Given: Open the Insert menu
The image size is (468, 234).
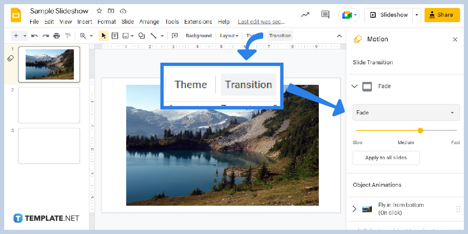Looking at the screenshot, I should tap(85, 22).
